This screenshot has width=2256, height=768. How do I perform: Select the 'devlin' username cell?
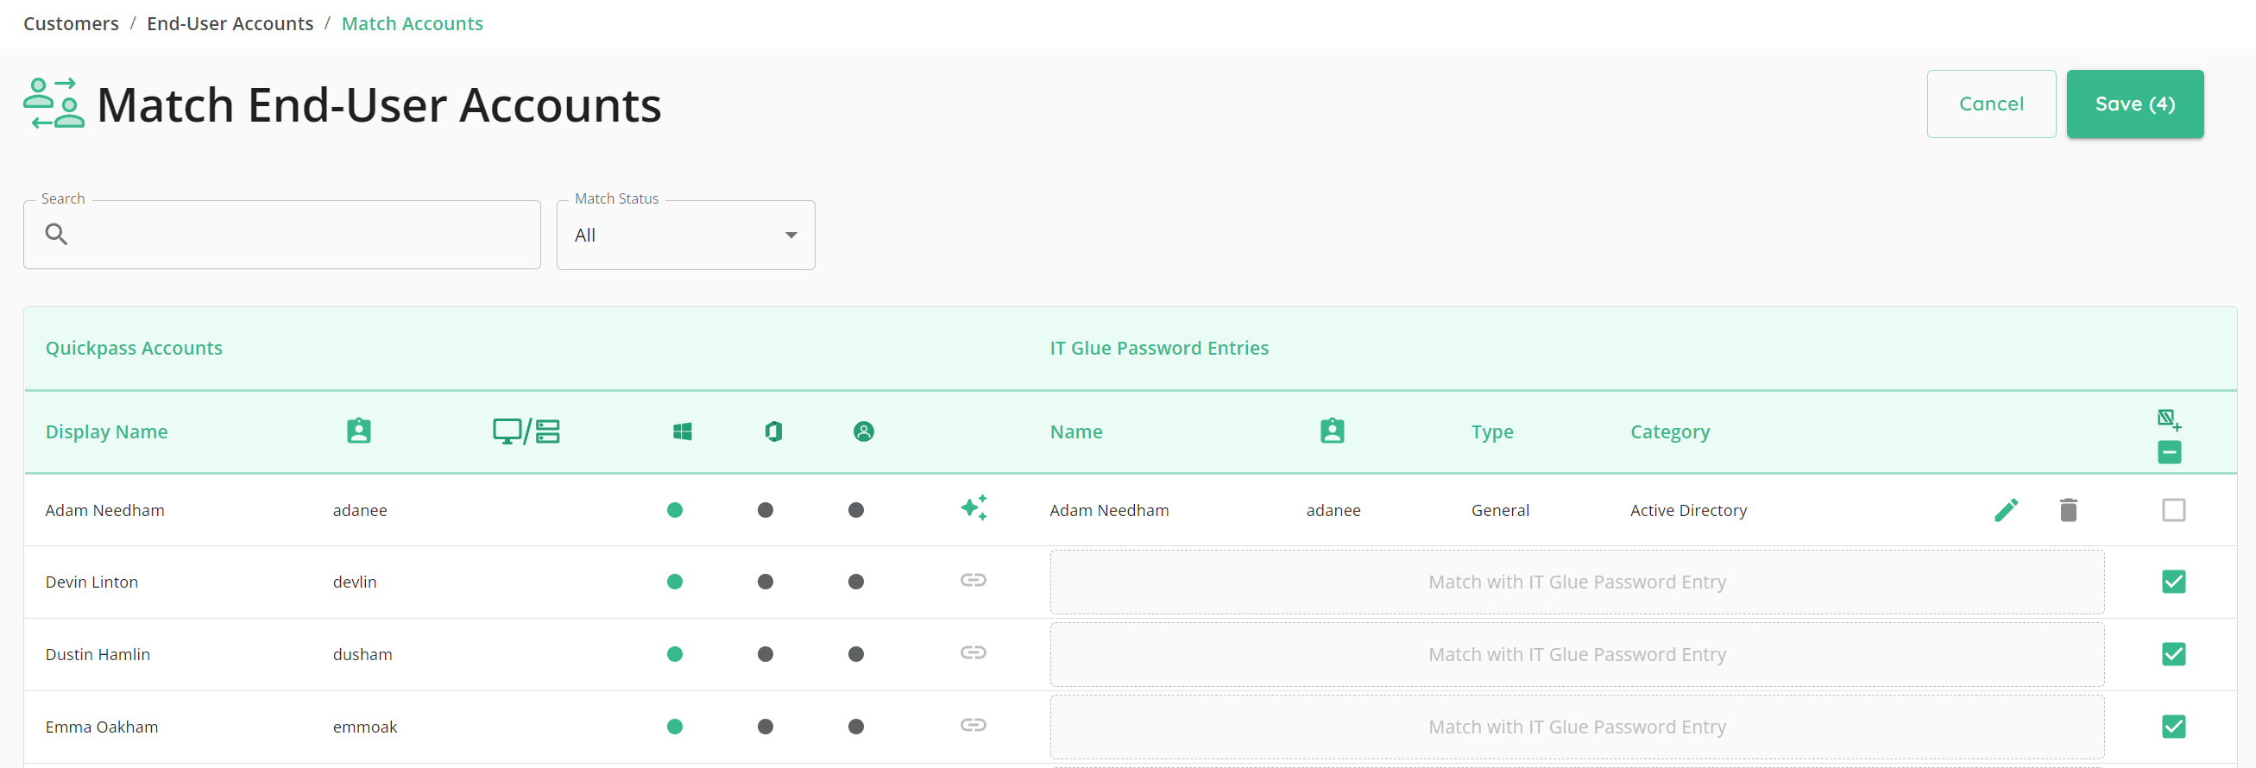355,582
